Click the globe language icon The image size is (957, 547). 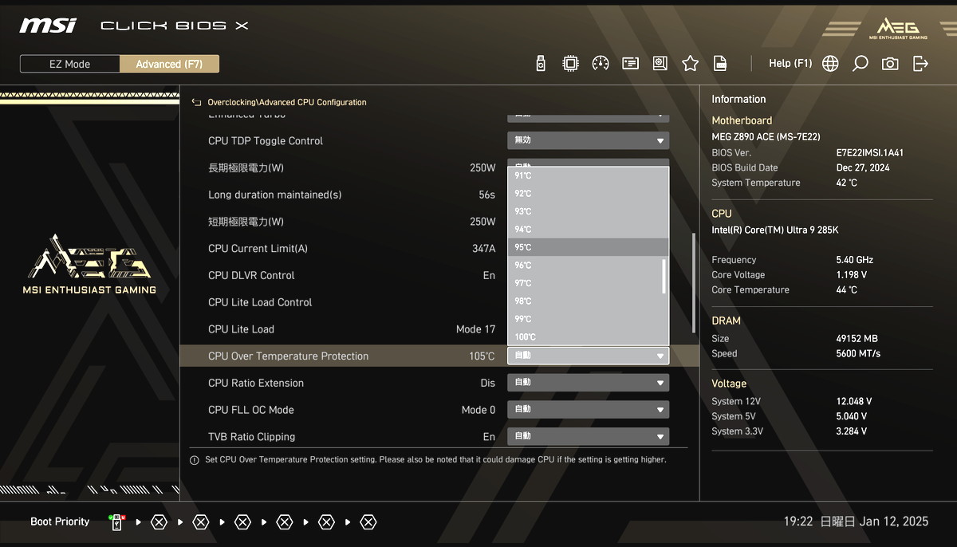pyautogui.click(x=830, y=64)
